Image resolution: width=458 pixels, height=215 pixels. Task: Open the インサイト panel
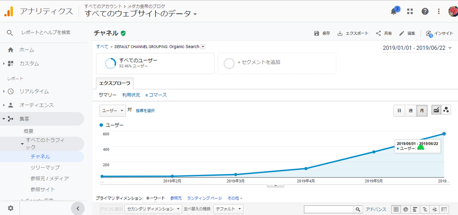439,33
